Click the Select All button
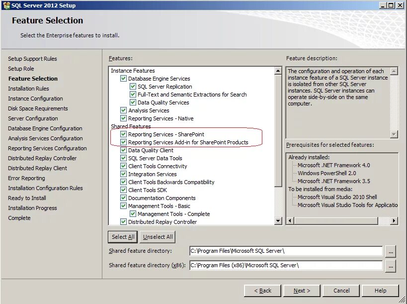This screenshot has height=304, width=407. pos(123,237)
